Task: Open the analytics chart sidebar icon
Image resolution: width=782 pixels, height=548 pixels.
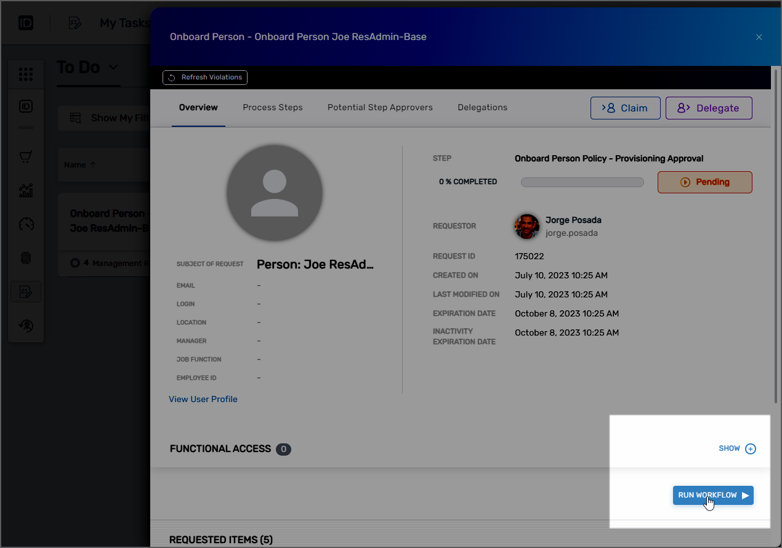Action: coord(26,191)
